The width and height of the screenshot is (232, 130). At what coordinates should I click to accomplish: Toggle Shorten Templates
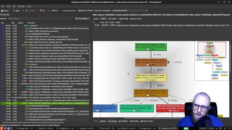103,10
